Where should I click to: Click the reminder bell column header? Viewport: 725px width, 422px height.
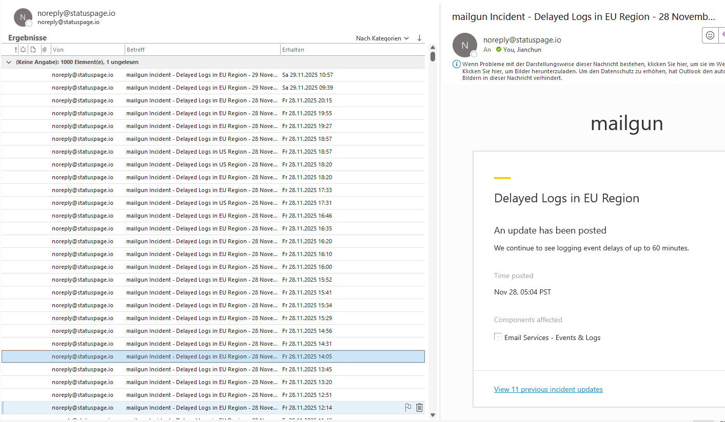click(x=23, y=50)
